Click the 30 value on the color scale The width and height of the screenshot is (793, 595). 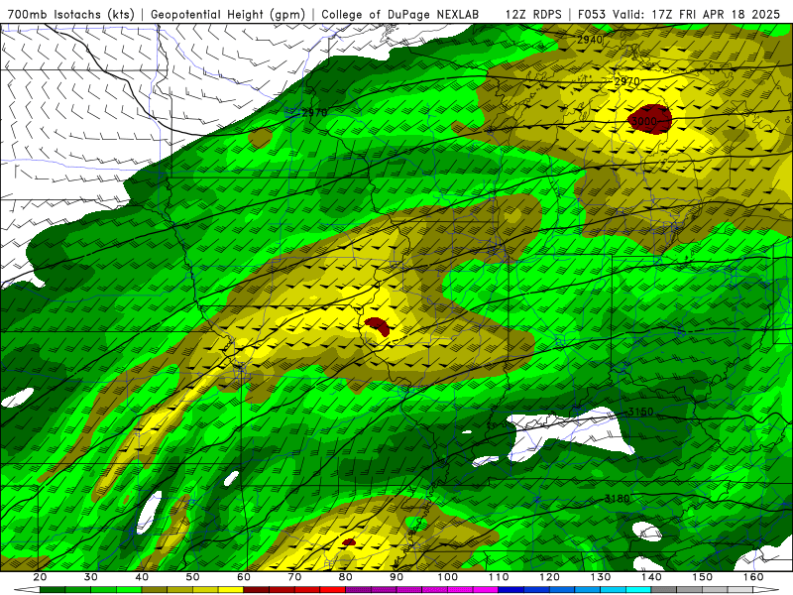[x=91, y=577]
